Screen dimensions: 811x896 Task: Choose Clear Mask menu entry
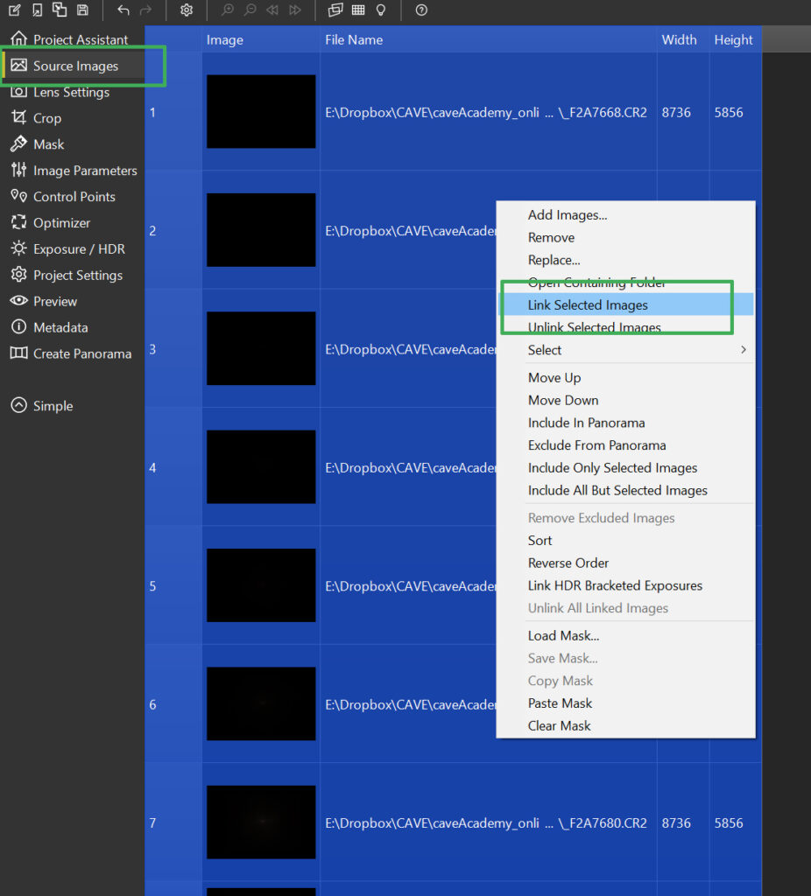[x=625, y=725]
